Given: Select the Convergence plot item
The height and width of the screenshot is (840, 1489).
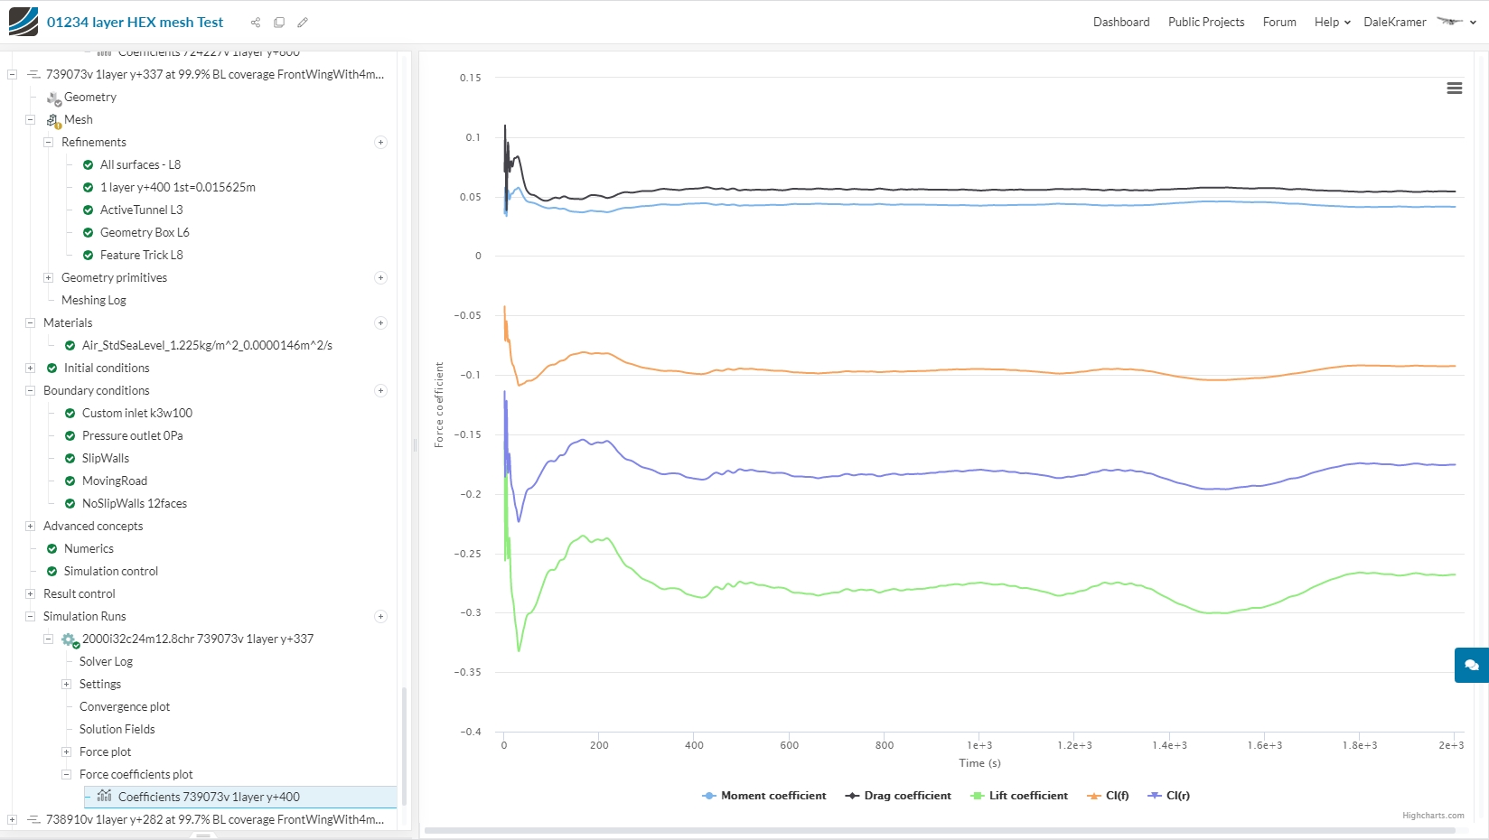Looking at the screenshot, I should 125,707.
